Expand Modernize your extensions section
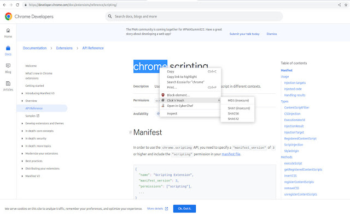350x218 pixels. [x=22, y=154]
